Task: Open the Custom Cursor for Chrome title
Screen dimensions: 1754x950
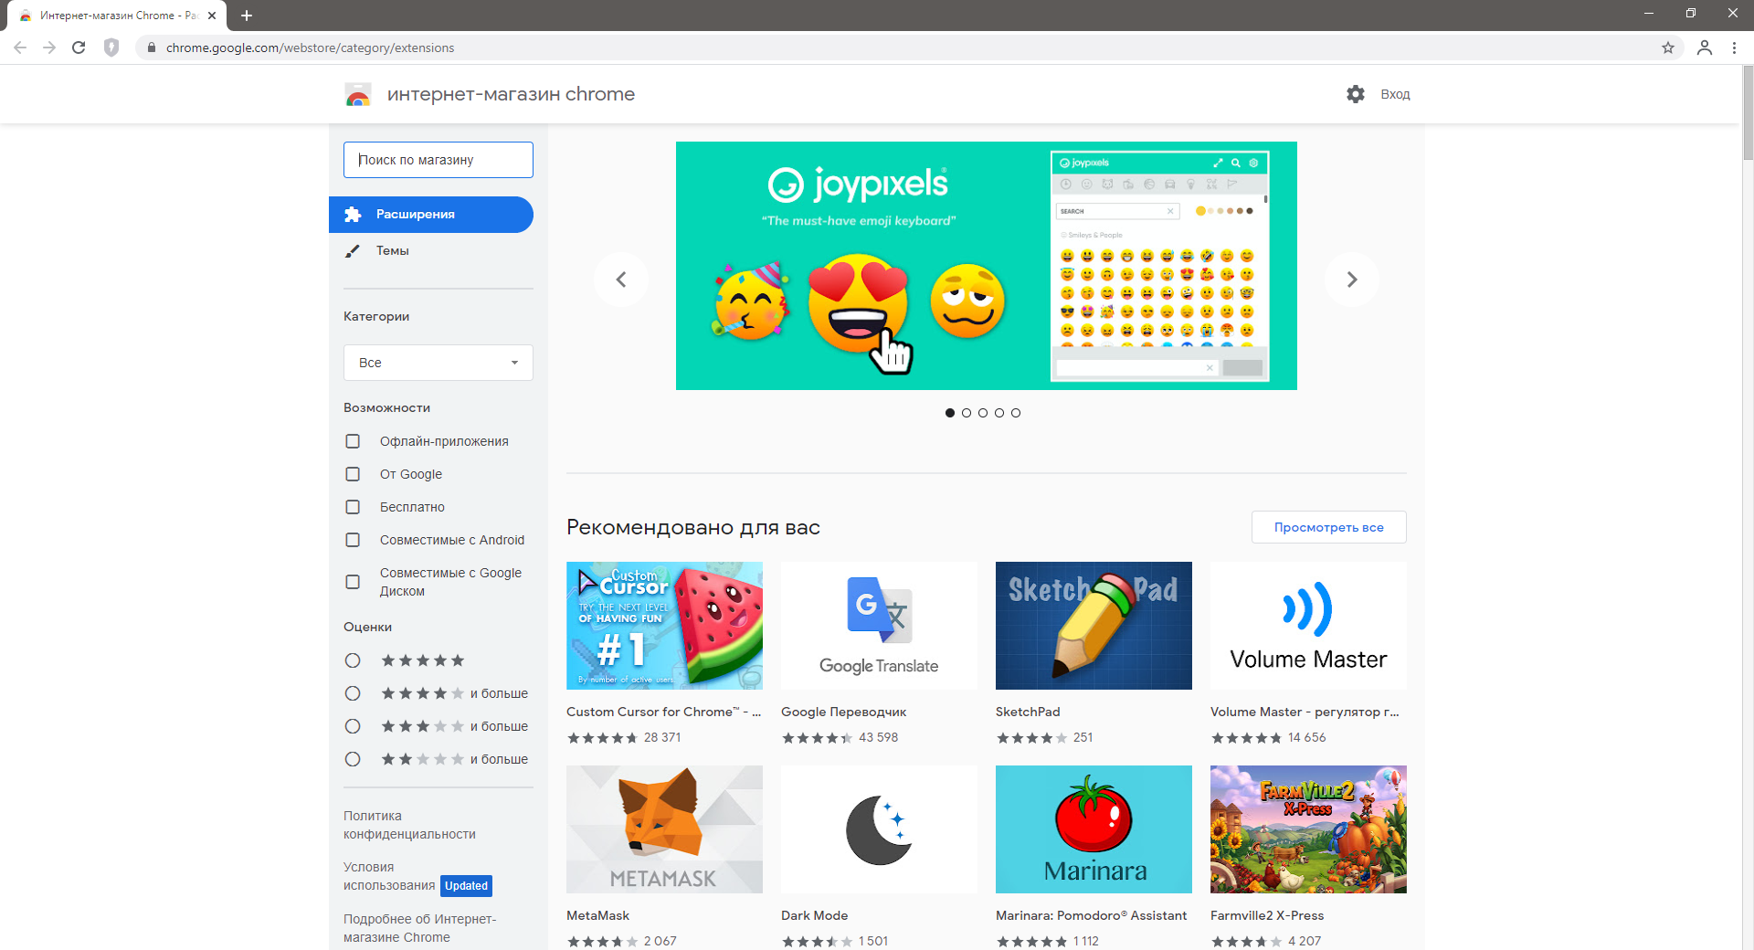Action: coord(663,712)
